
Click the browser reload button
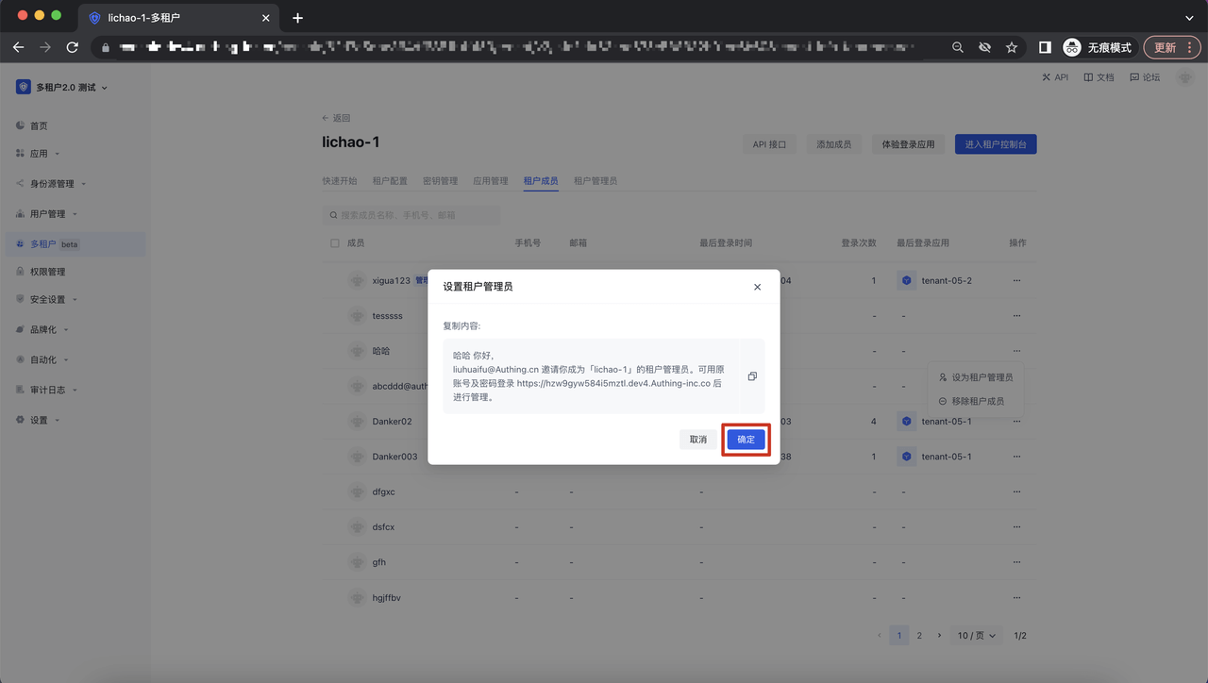tap(72, 47)
